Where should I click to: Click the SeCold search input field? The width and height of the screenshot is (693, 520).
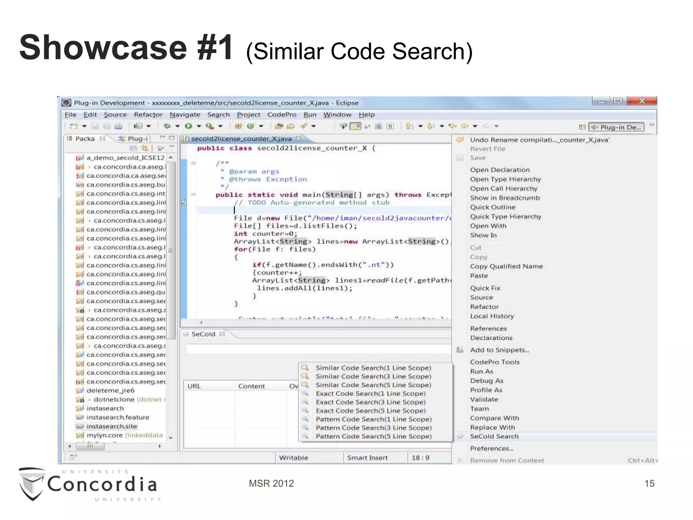coord(319,349)
